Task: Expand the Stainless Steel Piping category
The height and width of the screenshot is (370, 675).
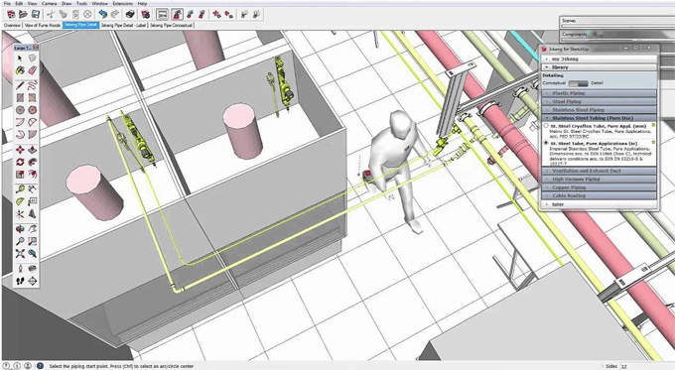Action: (600, 110)
